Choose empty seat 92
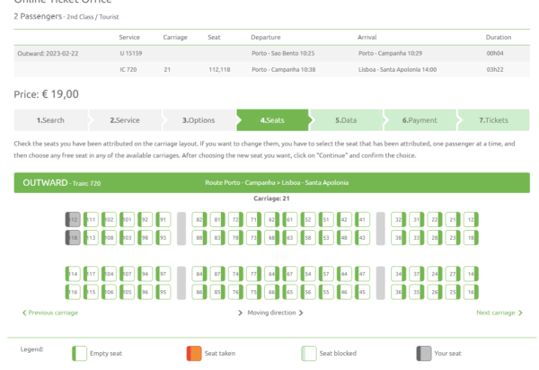The width and height of the screenshot is (539, 370). (x=145, y=219)
